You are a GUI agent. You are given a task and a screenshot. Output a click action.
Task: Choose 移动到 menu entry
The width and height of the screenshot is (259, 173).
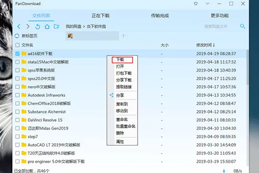point(122,111)
